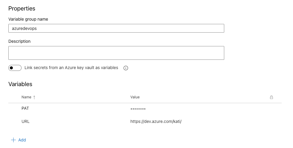Click the sort arrow next to Name
The height and width of the screenshot is (148, 293).
pos(34,97)
